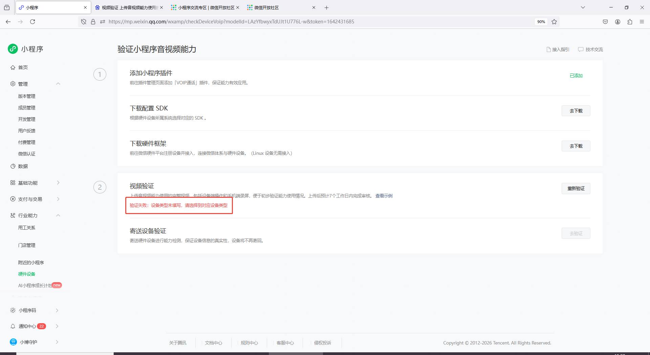Click the 行业能力 icon
This screenshot has width=650, height=355.
pos(13,215)
